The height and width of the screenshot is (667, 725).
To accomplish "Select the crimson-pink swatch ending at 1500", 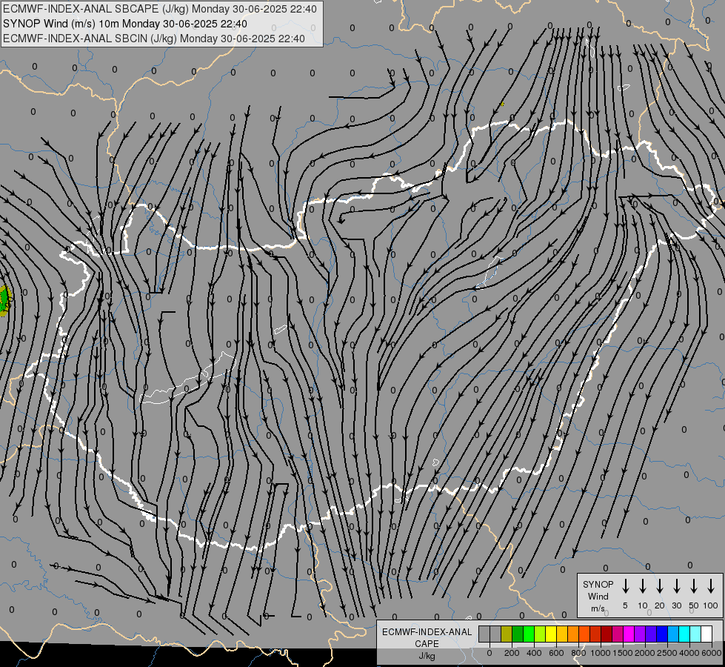I will coord(618,634).
